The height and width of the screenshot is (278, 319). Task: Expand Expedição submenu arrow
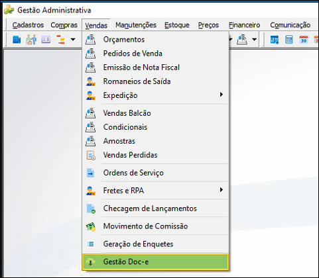click(221, 95)
